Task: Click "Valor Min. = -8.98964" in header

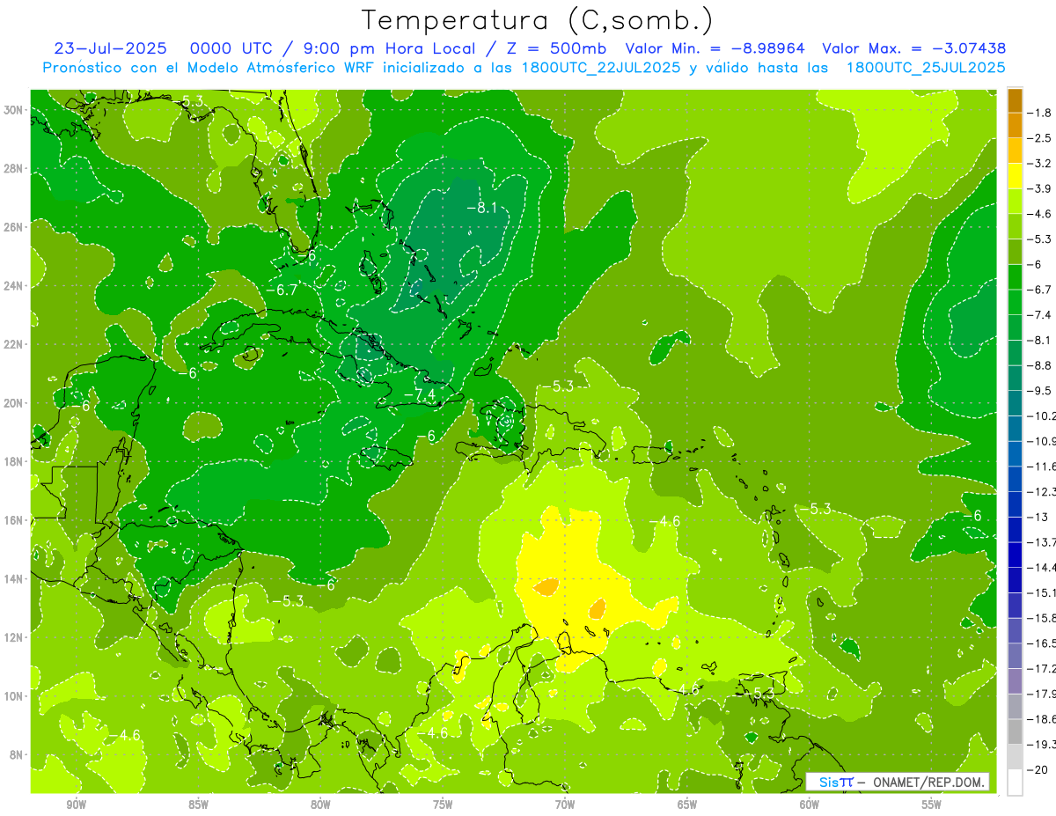Action: 715,48
